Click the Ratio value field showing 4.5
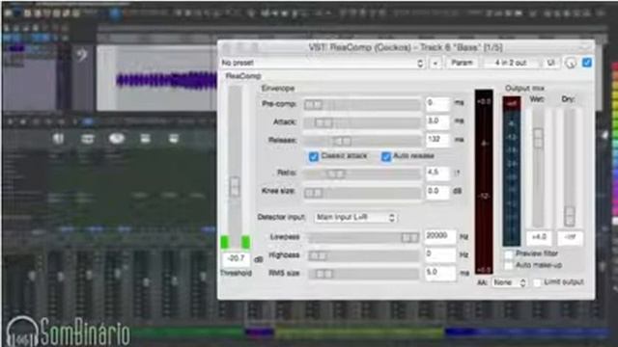Screen dimensions: 618x347 tap(437, 173)
